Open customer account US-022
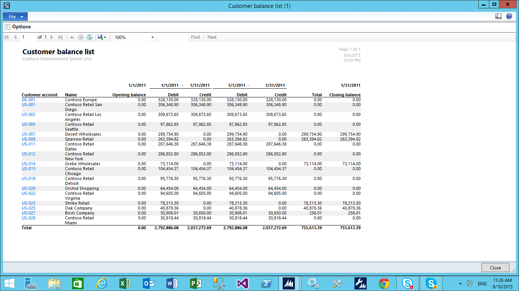519x291 pixels. click(x=28, y=194)
